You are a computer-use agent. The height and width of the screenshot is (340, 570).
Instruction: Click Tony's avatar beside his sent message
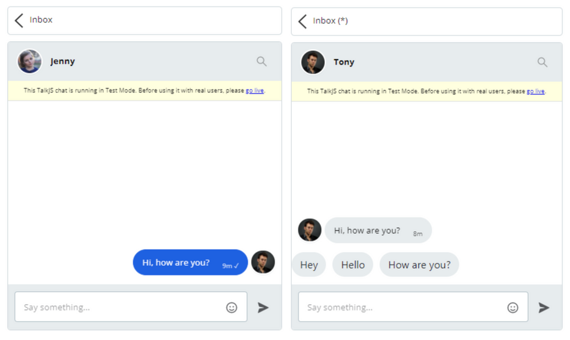tap(263, 262)
